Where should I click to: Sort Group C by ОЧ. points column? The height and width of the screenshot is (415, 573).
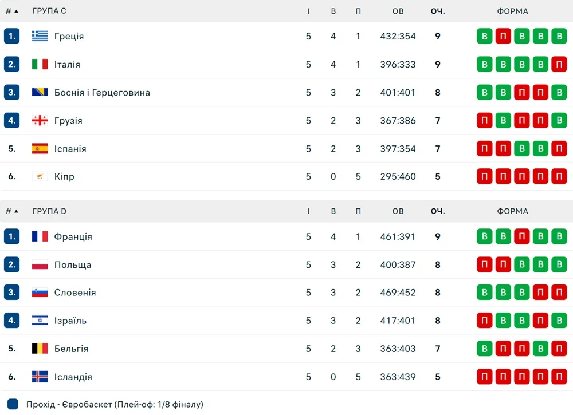coord(438,11)
